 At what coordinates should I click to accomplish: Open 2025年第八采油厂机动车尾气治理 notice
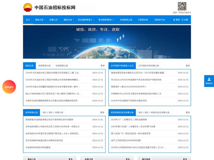pyautogui.click(x=133, y=127)
